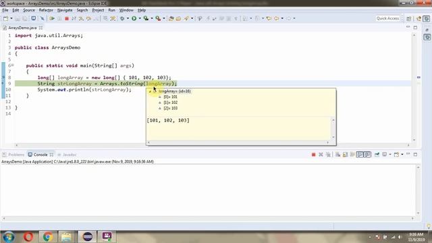Select the ArraysDemo.java editor tab
This screenshot has width=432, height=243.
coord(22,28)
